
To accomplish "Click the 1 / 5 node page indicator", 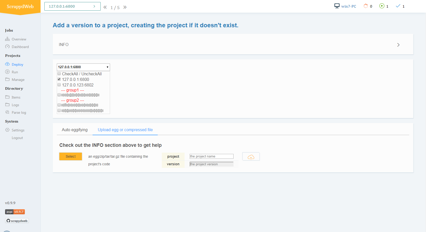I will [x=115, y=8].
